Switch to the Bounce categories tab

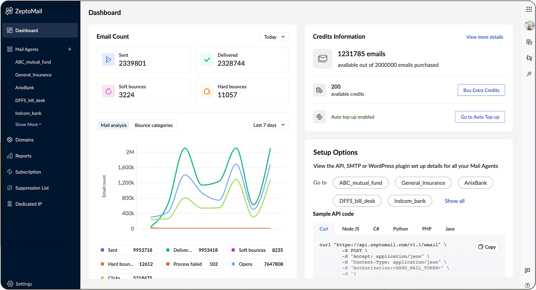pos(154,125)
